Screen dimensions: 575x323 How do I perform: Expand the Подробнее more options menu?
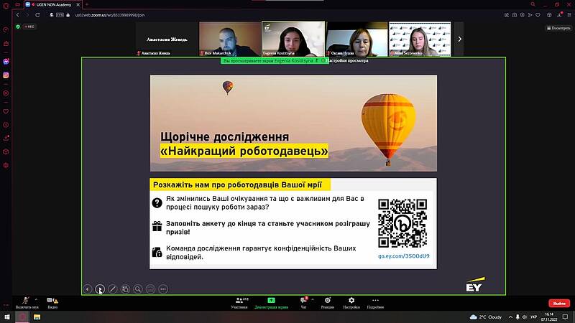point(375,301)
